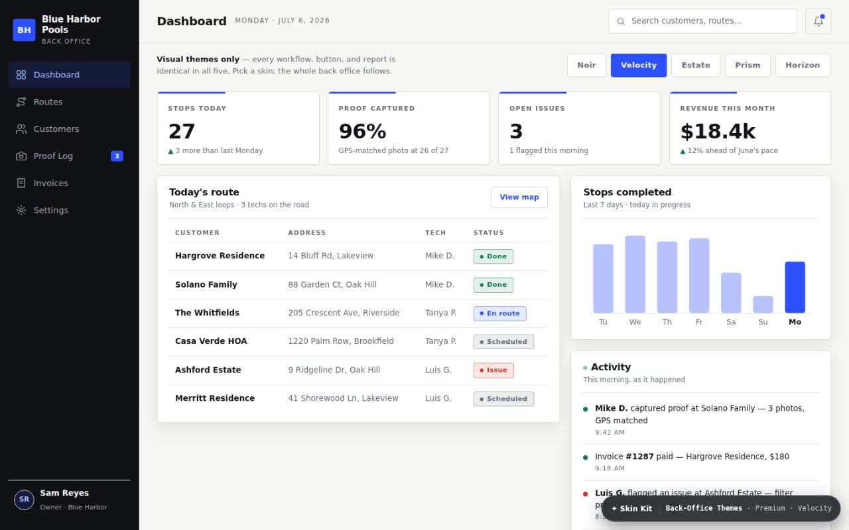This screenshot has width=849, height=530.
Task: Go to Customers in the sidebar
Action: tap(69, 129)
